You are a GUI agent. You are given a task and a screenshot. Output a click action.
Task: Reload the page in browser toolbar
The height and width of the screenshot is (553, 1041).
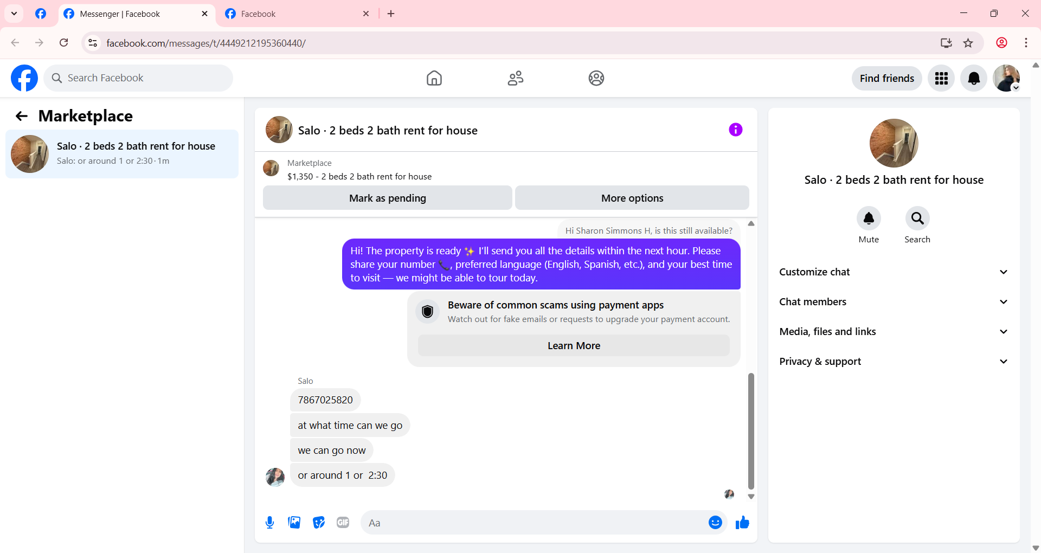click(64, 43)
